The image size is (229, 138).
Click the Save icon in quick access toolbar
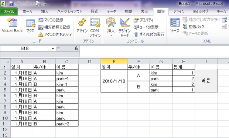[11, 3]
